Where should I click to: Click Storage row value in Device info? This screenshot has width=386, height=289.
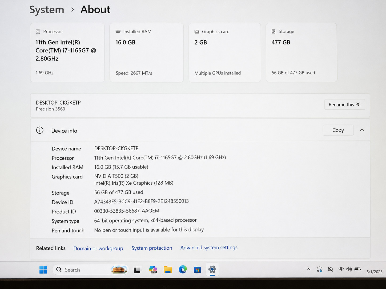119,192
